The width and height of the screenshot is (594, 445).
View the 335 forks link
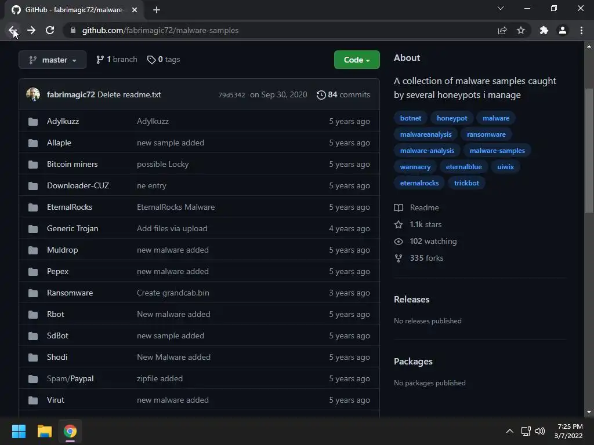(x=419, y=258)
